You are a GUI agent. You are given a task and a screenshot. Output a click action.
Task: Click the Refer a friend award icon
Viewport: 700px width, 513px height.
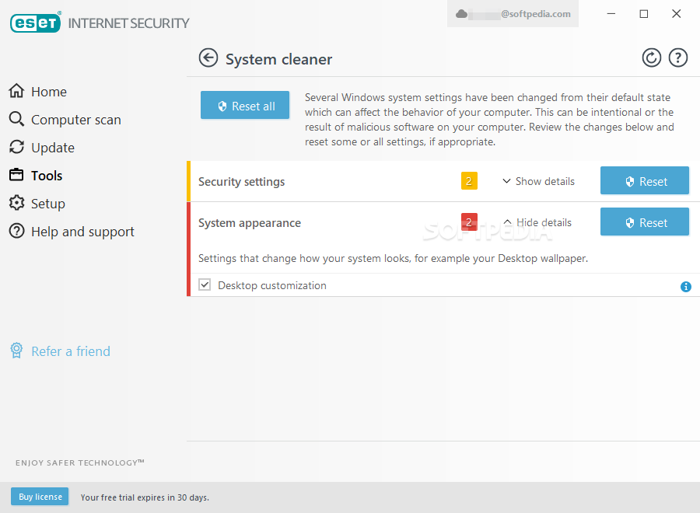(16, 351)
